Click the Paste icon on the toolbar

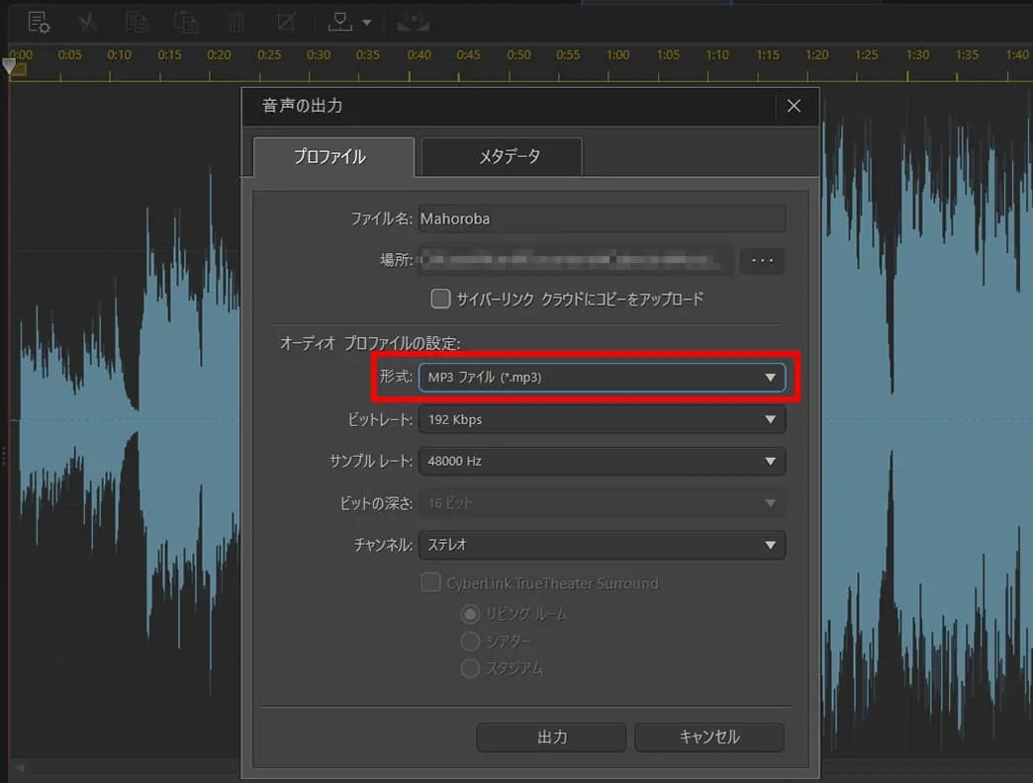click(186, 21)
